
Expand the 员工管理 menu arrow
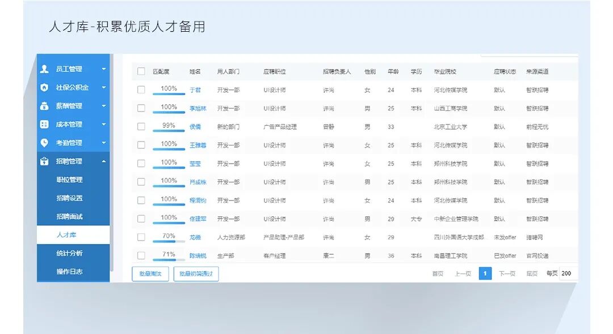pyautogui.click(x=104, y=69)
